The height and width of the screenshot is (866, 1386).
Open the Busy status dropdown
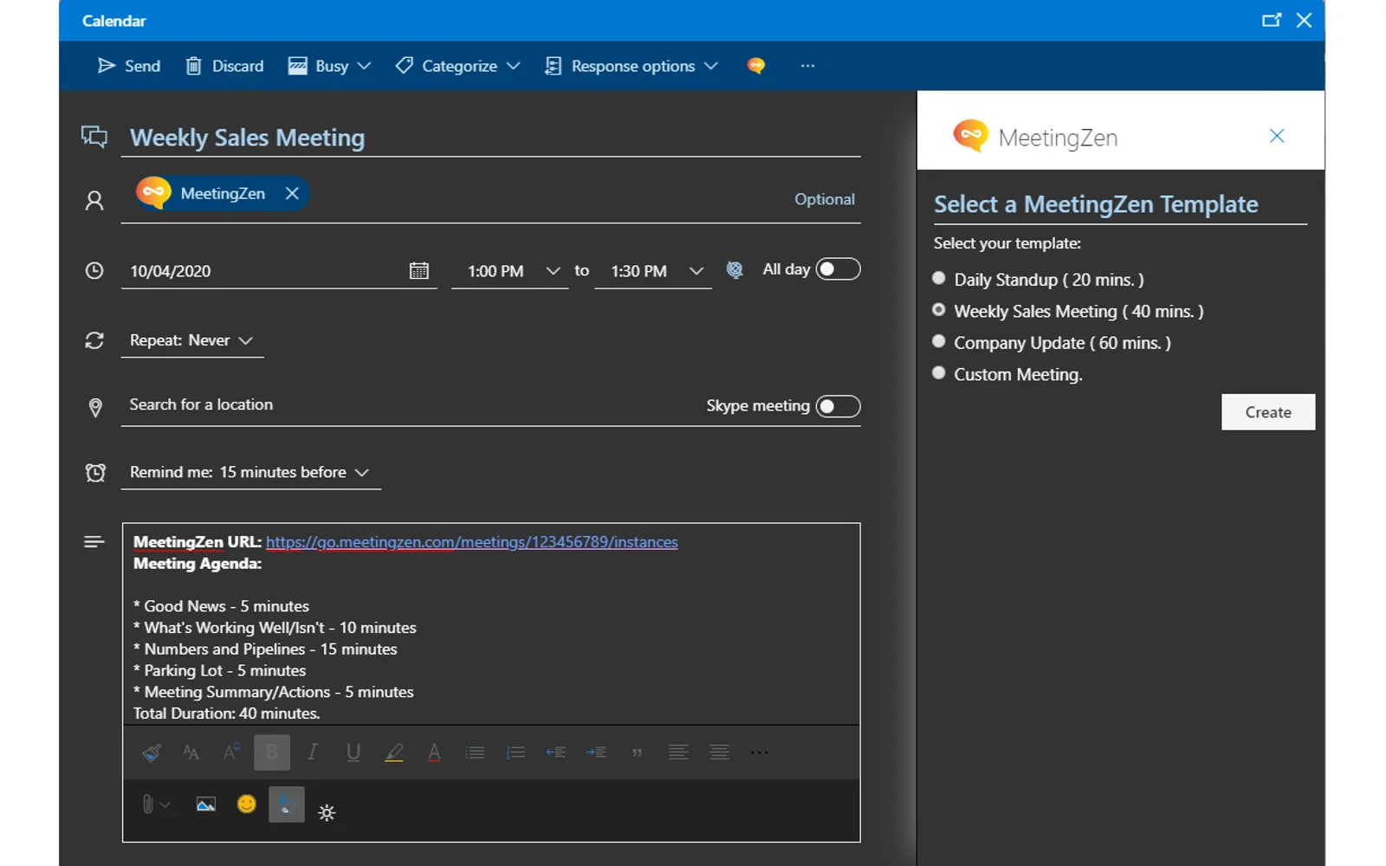pos(330,66)
